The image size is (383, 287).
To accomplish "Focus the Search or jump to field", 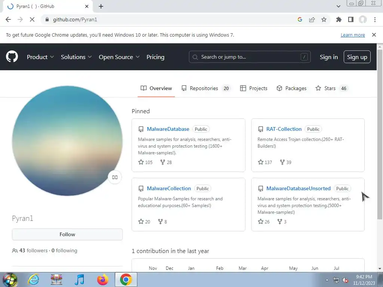I will 249,57.
